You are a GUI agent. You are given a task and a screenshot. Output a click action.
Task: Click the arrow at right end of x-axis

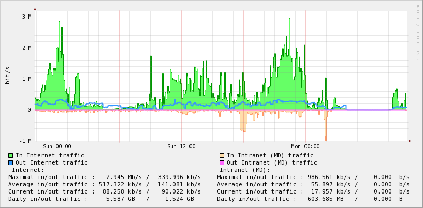[409, 141]
